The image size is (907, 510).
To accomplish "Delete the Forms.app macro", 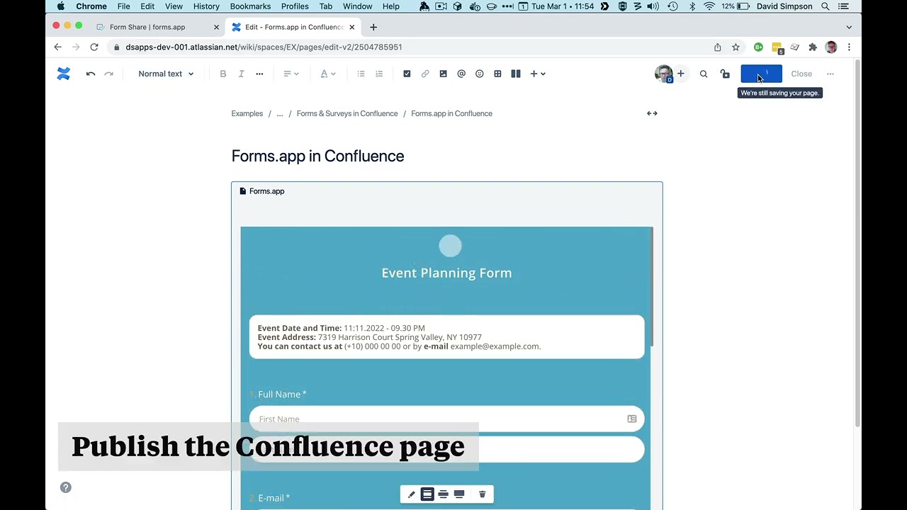I will click(483, 494).
